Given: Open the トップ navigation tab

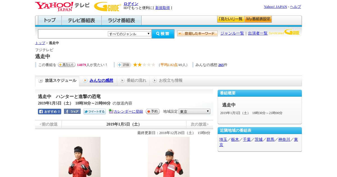Looking at the screenshot, I should 50,21.
